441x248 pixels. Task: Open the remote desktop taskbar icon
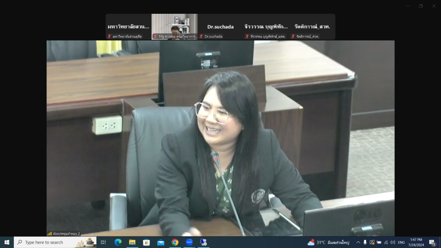pos(203,242)
